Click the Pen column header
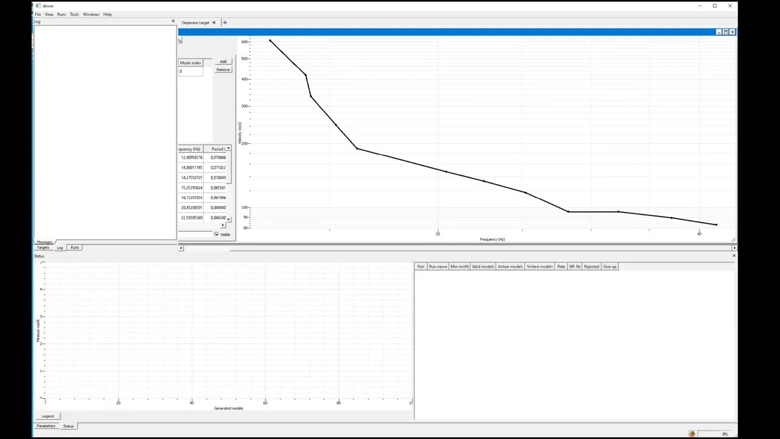Screen dimensions: 780x439 tap(420, 266)
